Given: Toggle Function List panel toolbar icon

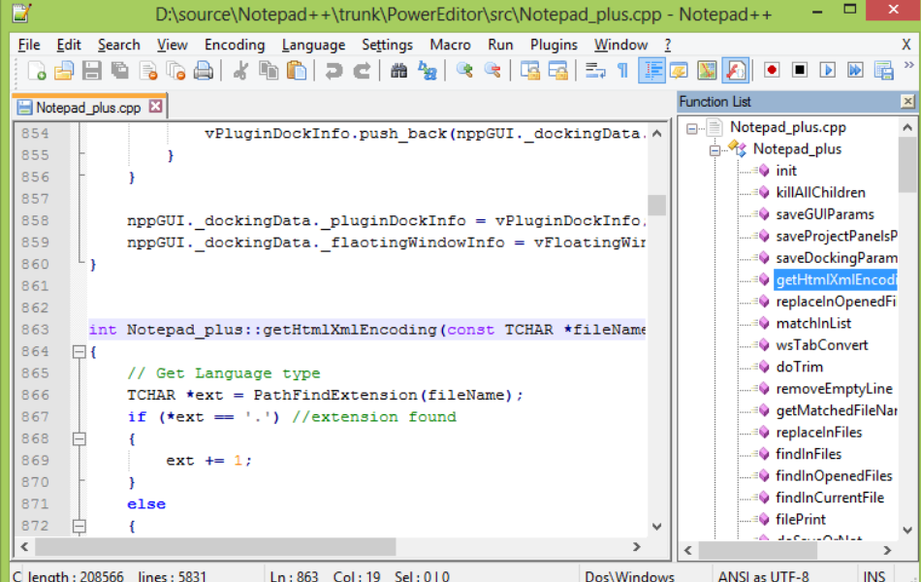Looking at the screenshot, I should click(736, 71).
